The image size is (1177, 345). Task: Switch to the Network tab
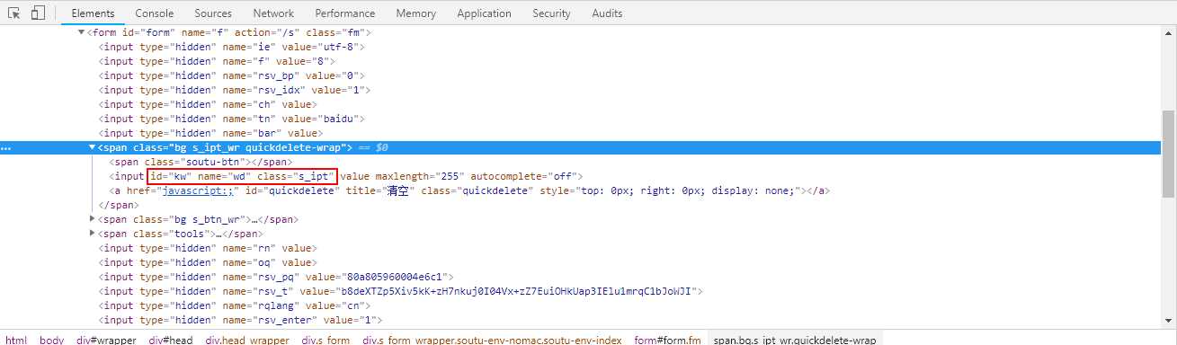(x=273, y=13)
